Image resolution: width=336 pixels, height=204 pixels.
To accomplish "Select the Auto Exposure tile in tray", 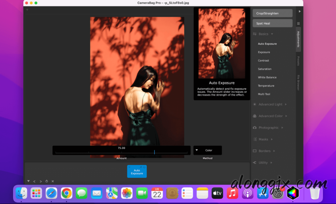I will [137, 173].
